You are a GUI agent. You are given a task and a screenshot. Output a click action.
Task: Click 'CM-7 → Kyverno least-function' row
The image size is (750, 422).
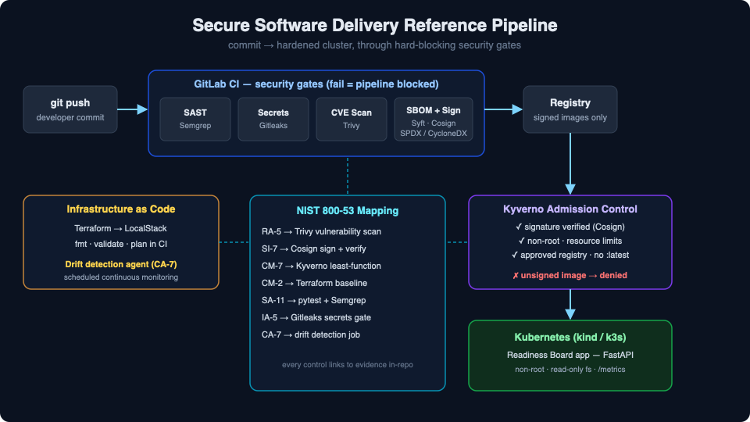321,266
